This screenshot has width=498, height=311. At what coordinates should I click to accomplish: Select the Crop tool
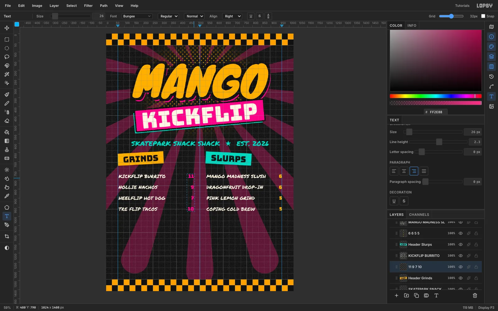[7, 236]
